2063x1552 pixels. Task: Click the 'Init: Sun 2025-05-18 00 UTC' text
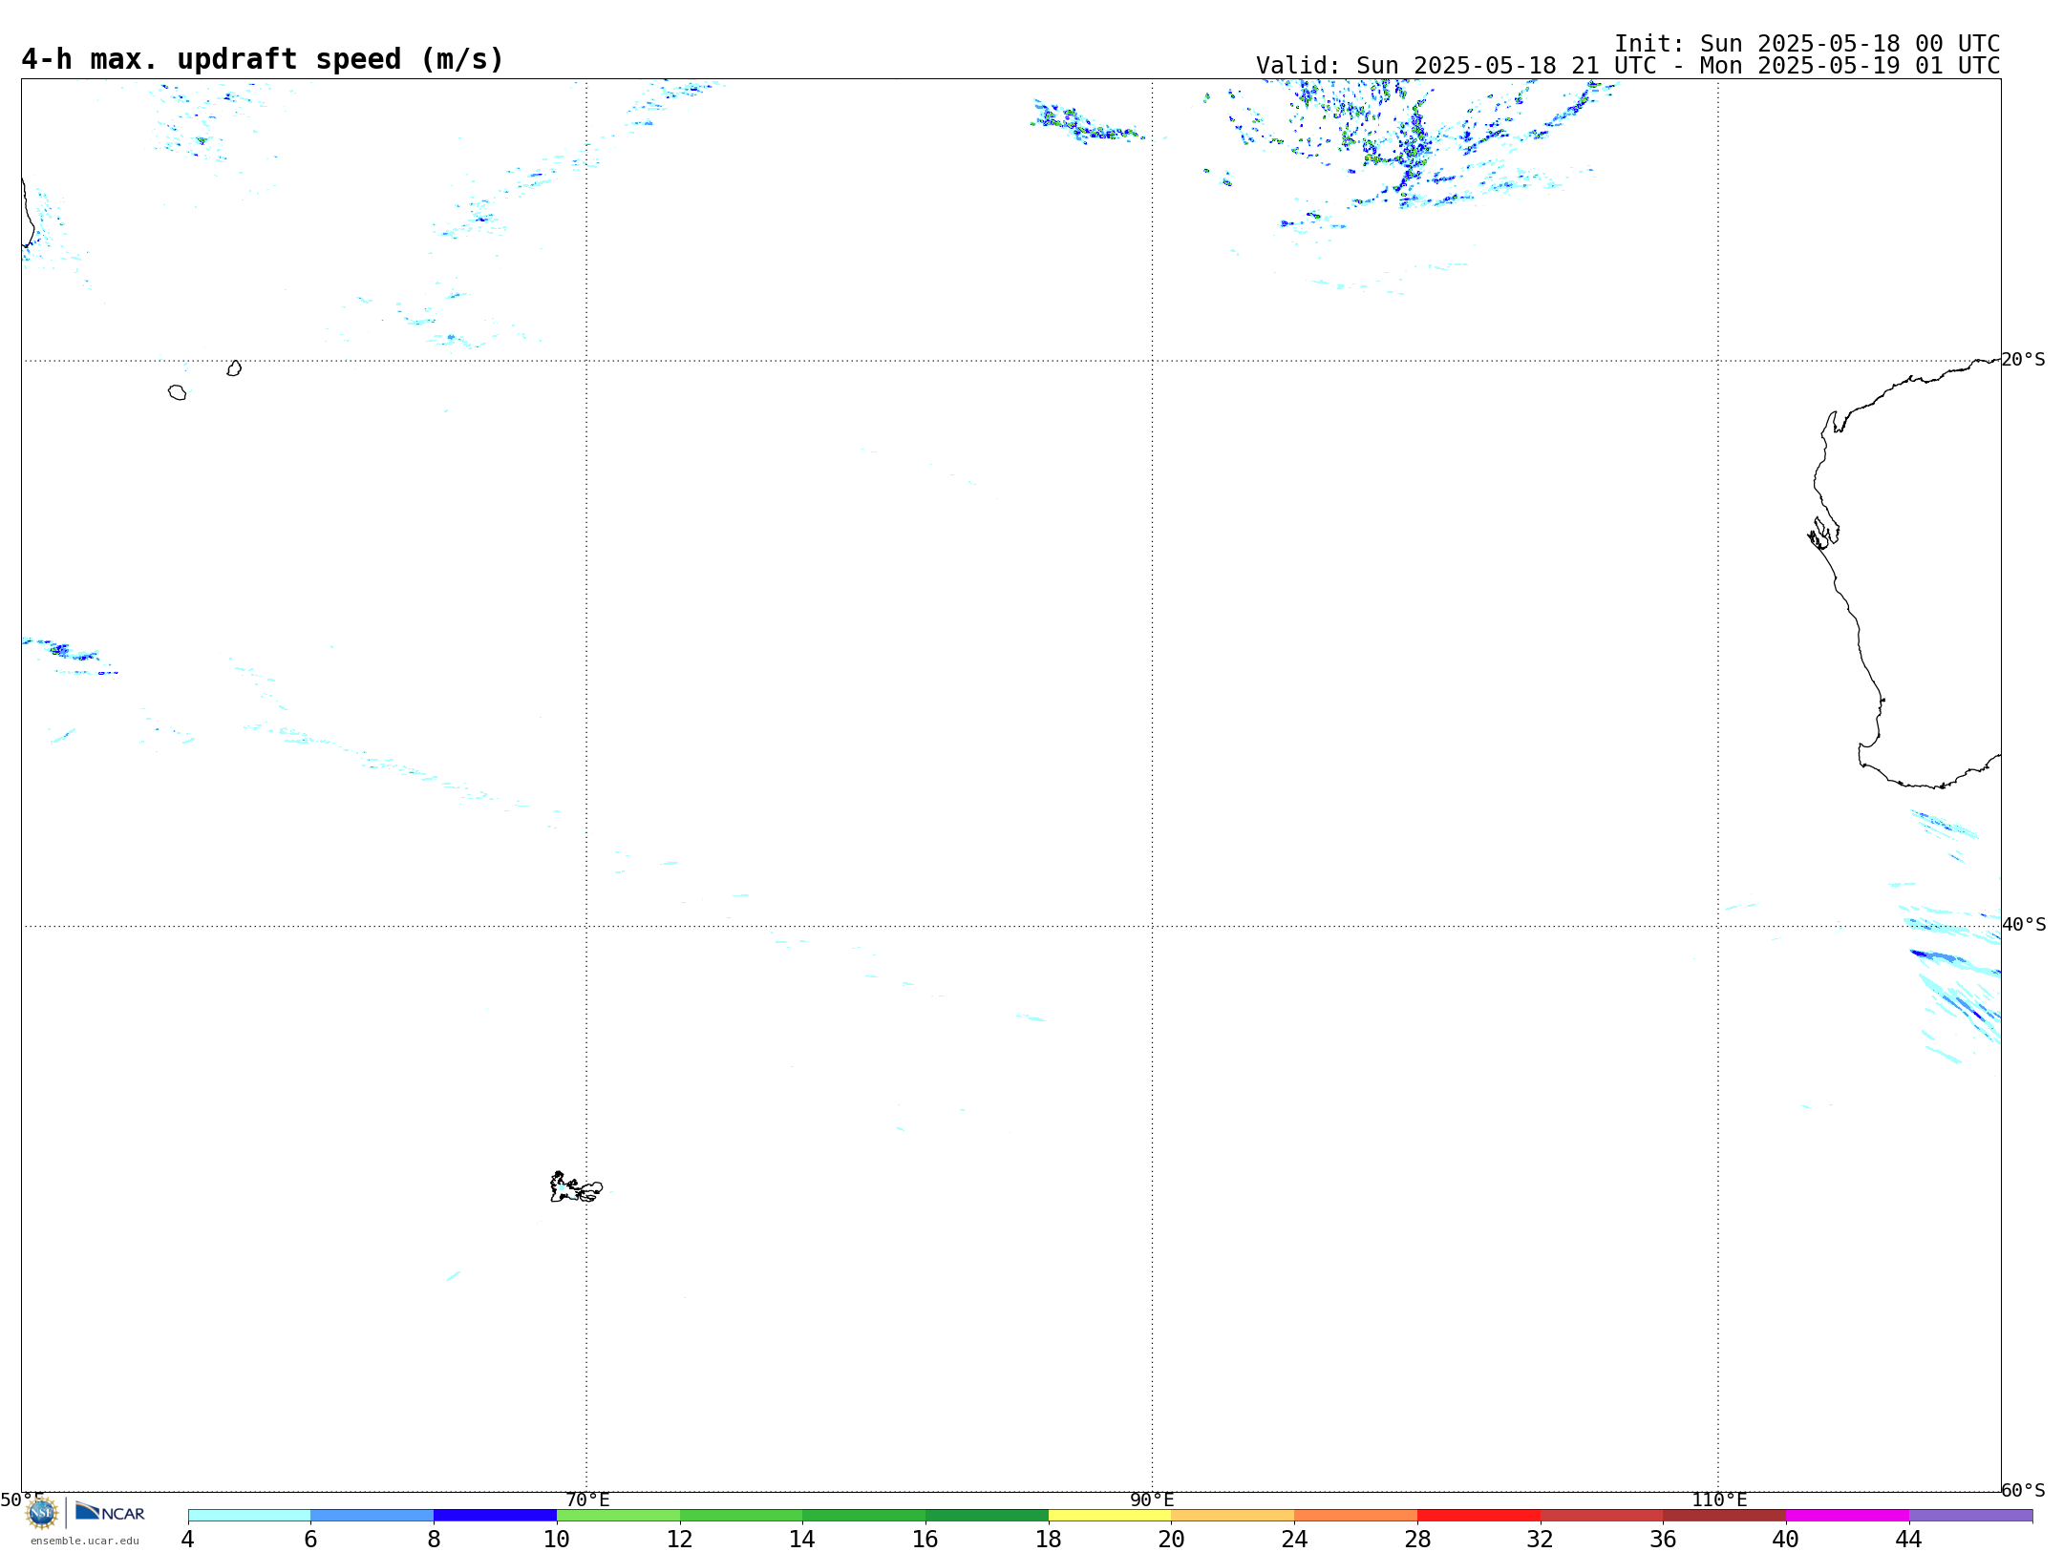pos(1807,44)
